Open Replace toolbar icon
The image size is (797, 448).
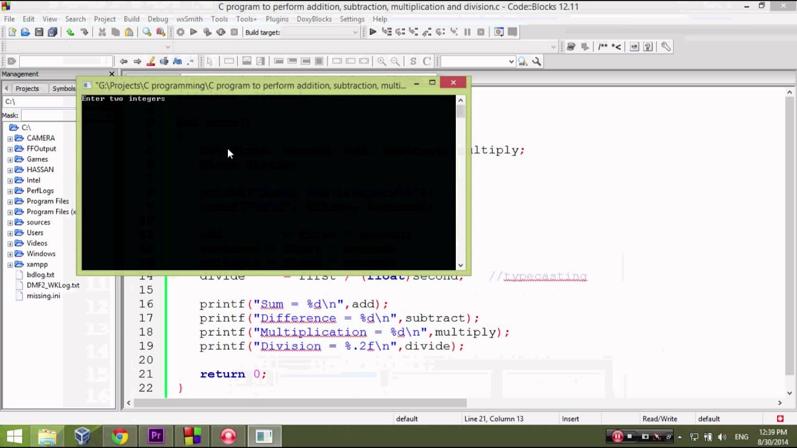point(161,32)
